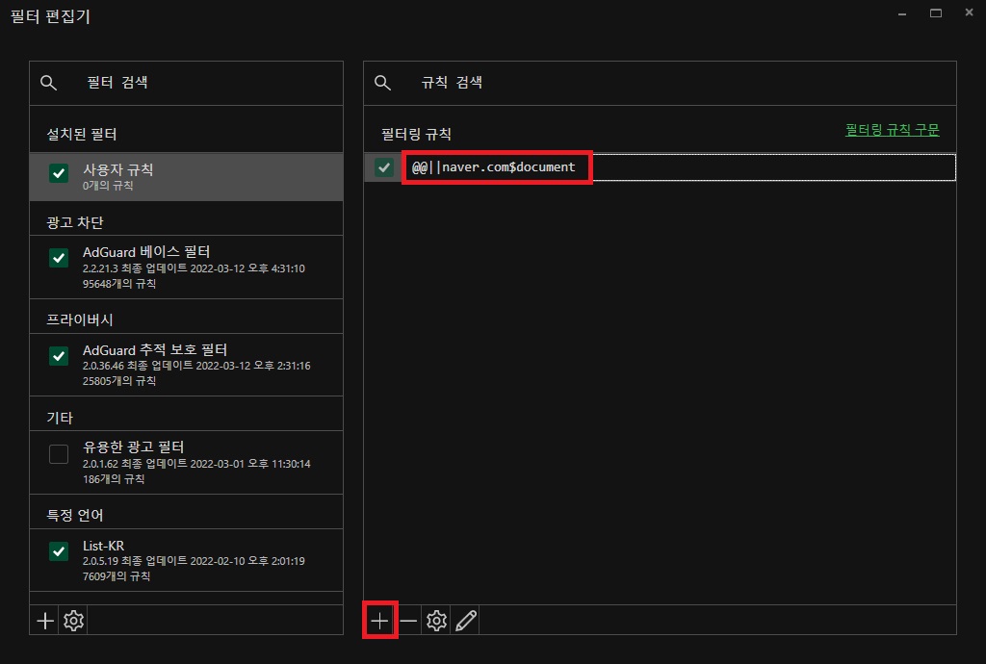Remove the selected rule using the minus icon
Image resolution: width=986 pixels, height=664 pixels.
[x=408, y=620]
